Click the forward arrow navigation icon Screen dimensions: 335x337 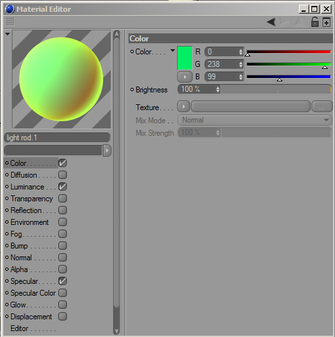pyautogui.click(x=284, y=22)
